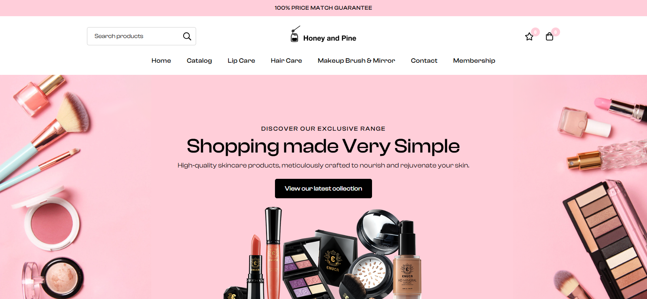Click the wishlist count badge
Image resolution: width=647 pixels, height=299 pixels.
coord(535,32)
